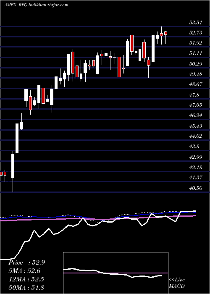Click the 12MA : 52.5 readout
Viewport: 210px width, 294px height.
[26, 279]
